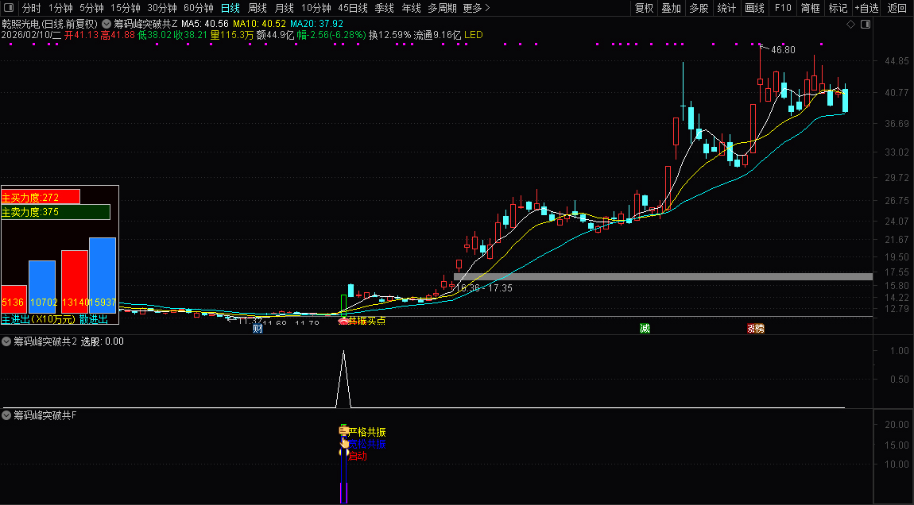This screenshot has width=914, height=505.
Task: Toggle the 简框 simple frame button
Action: 810,8
